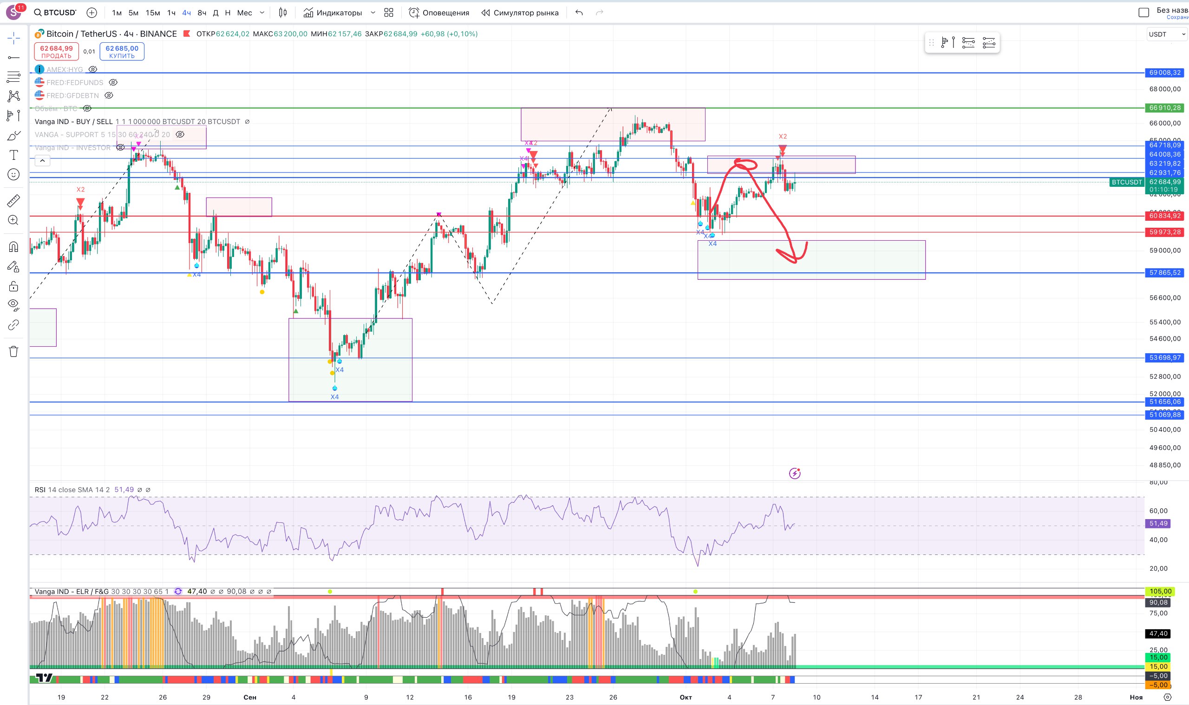Open the Fibonacci retracement tools
The width and height of the screenshot is (1189, 705).
tap(14, 77)
